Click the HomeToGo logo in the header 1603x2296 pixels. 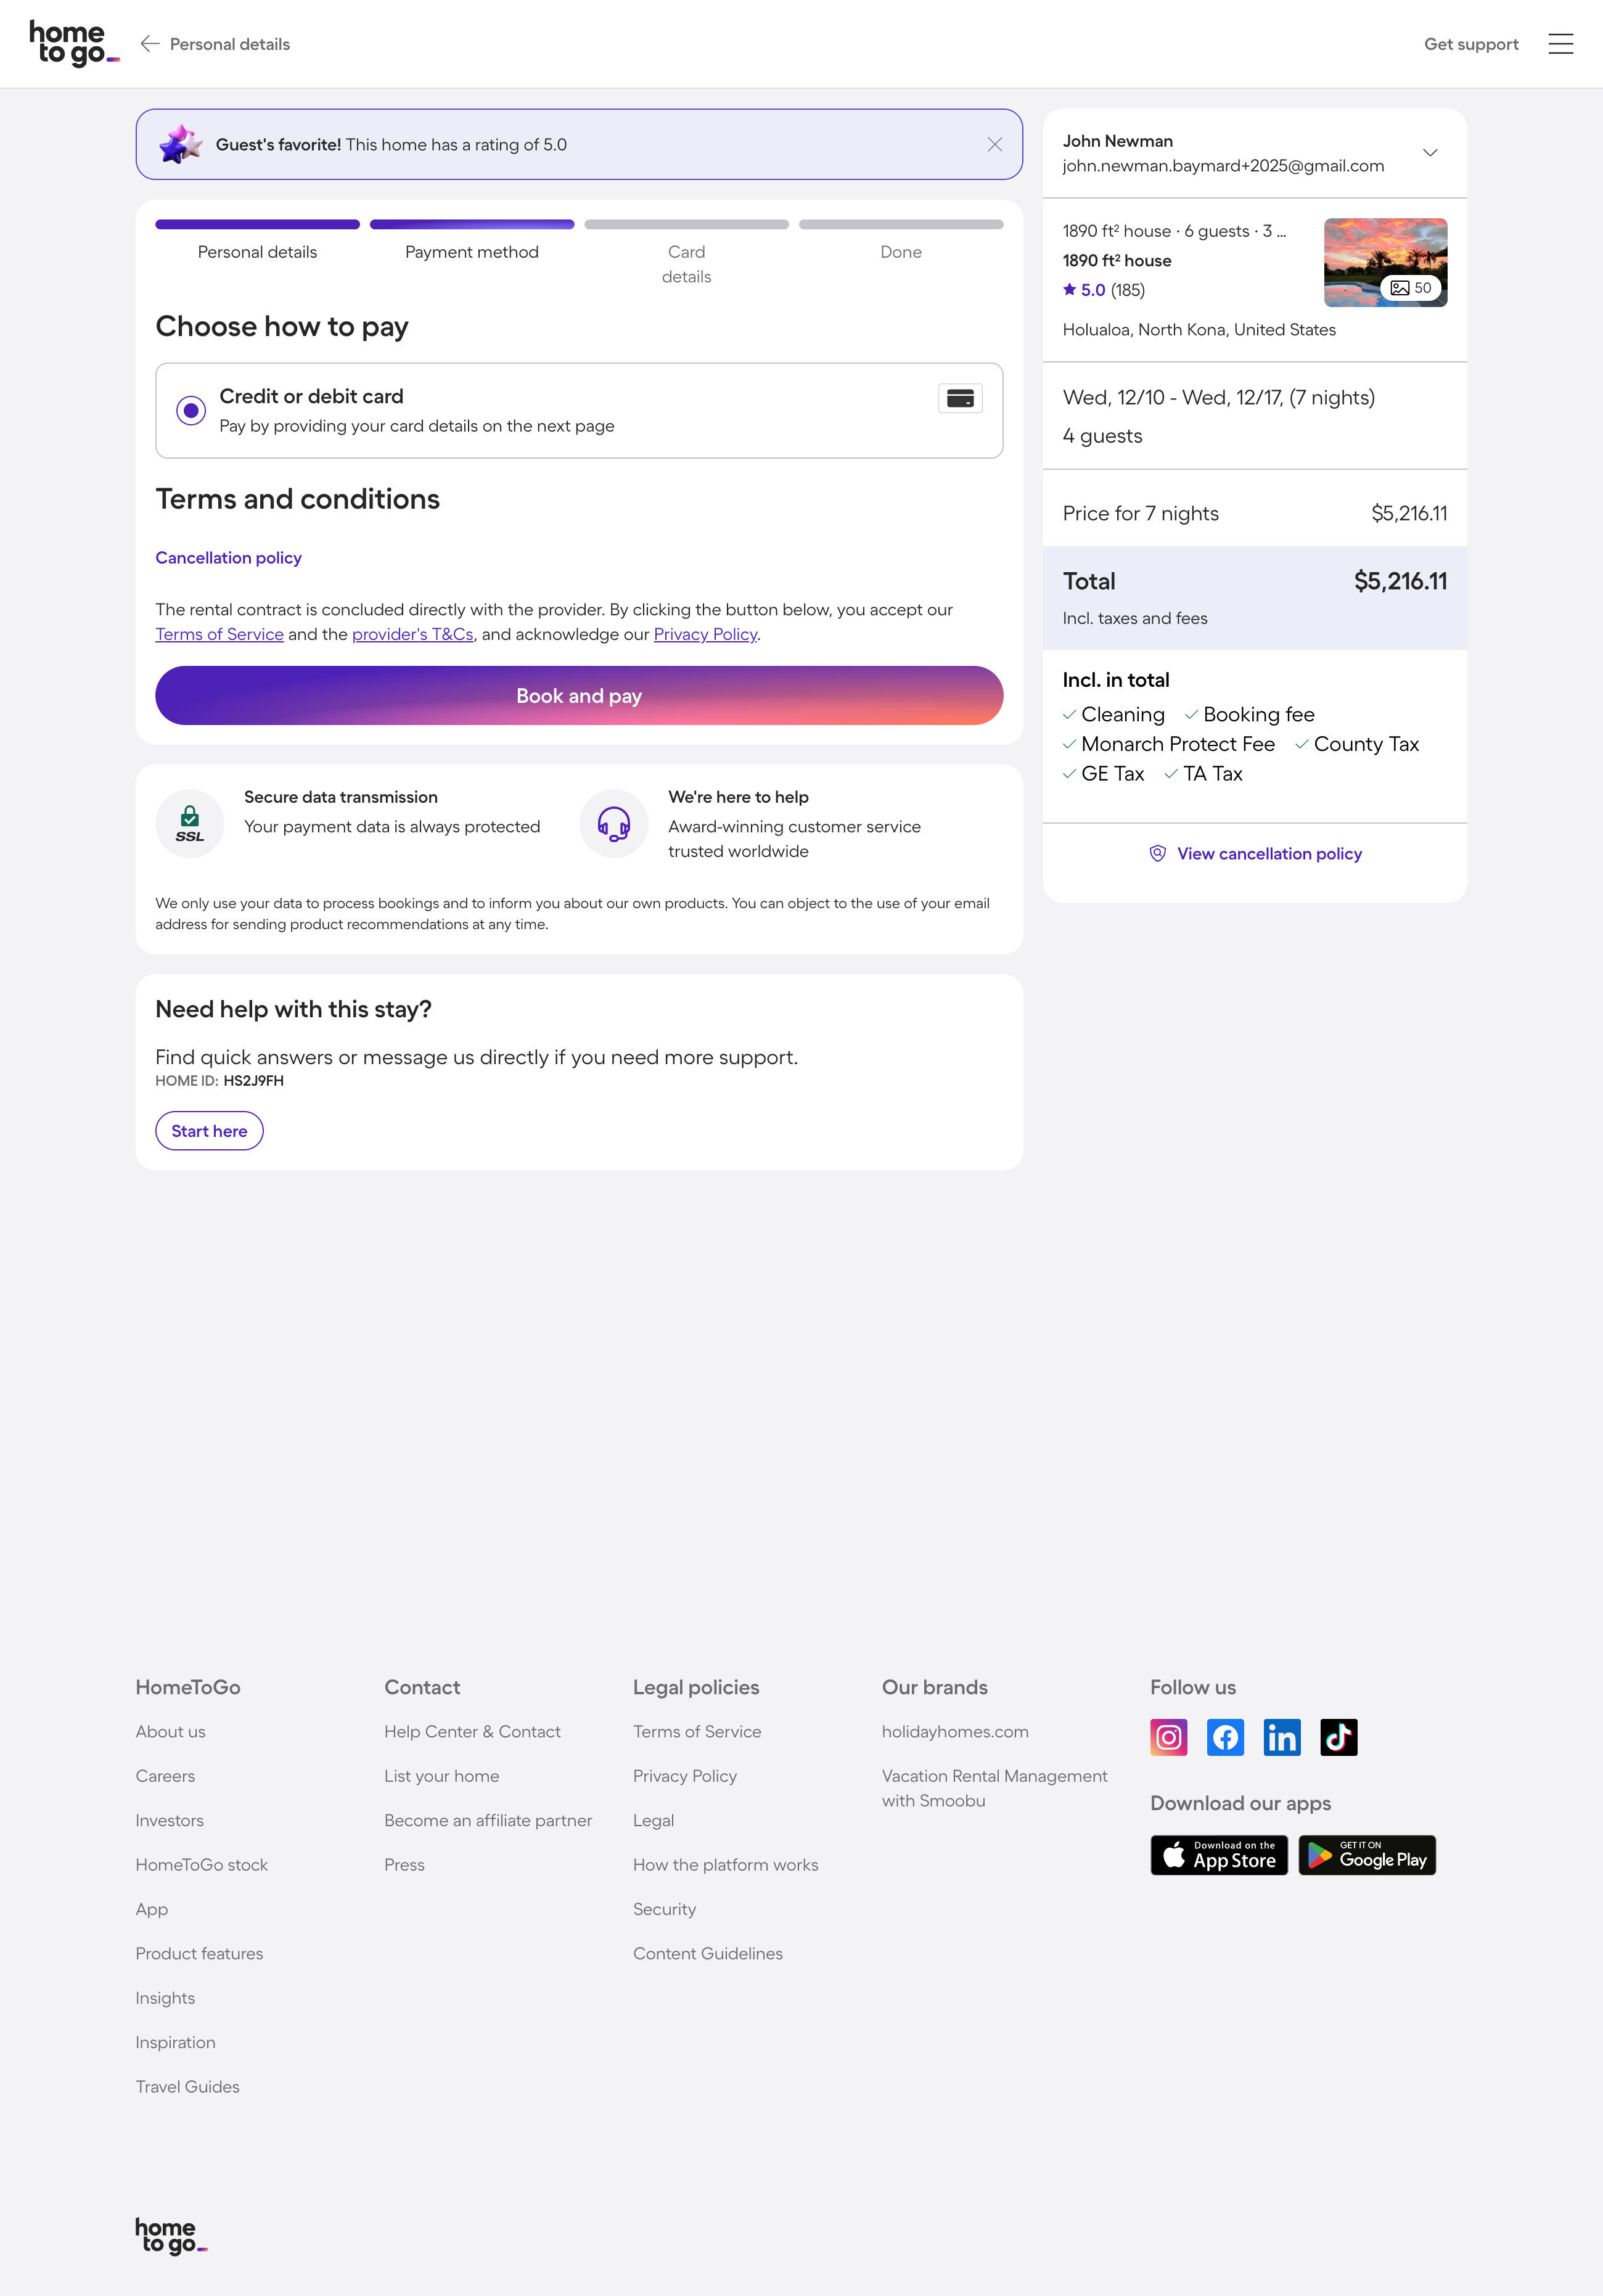coord(70,43)
